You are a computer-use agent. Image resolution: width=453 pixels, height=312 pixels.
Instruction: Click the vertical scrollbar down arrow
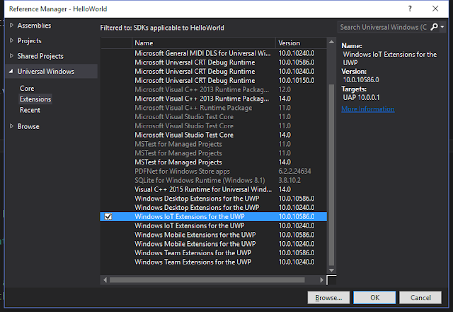coord(332,270)
